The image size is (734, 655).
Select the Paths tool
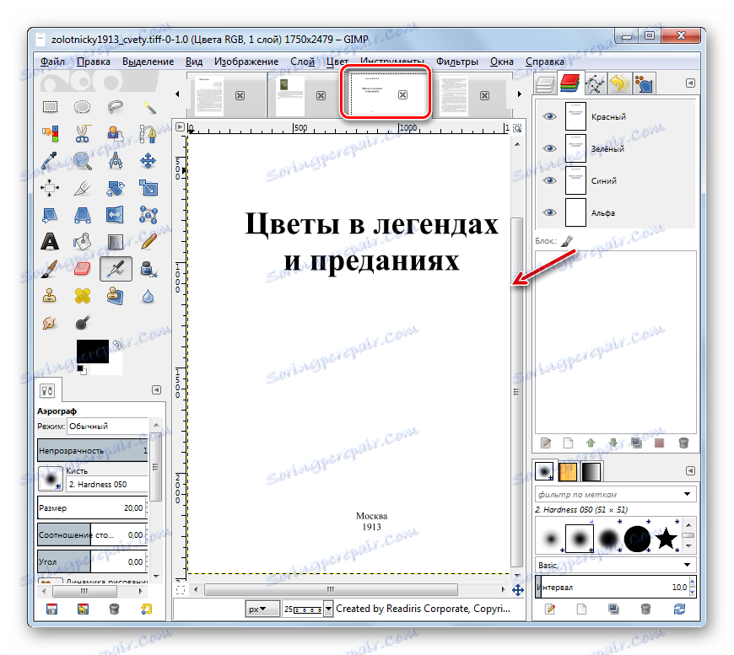148,134
